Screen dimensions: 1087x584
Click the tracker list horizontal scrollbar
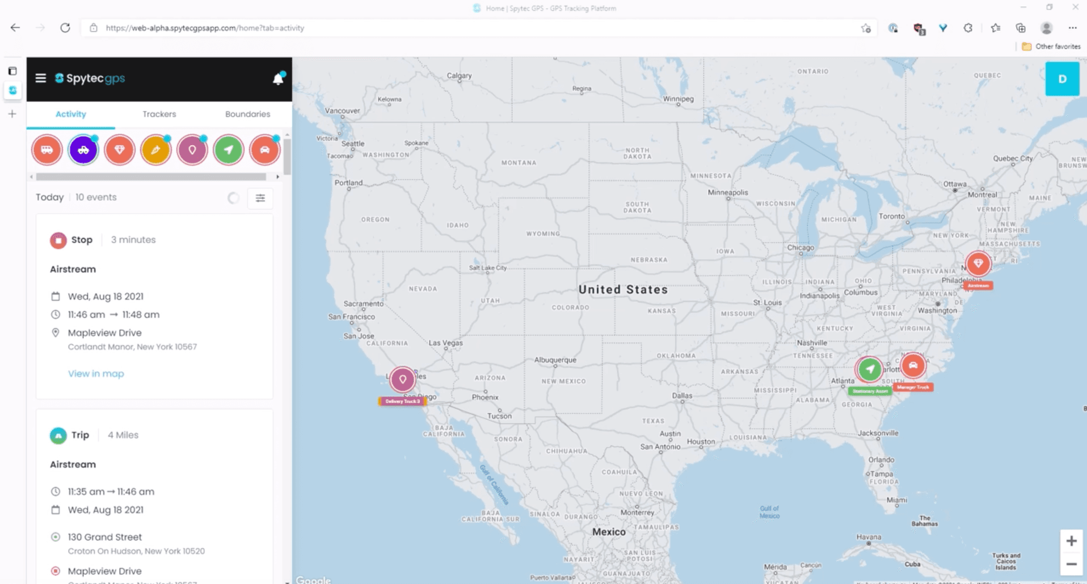151,177
